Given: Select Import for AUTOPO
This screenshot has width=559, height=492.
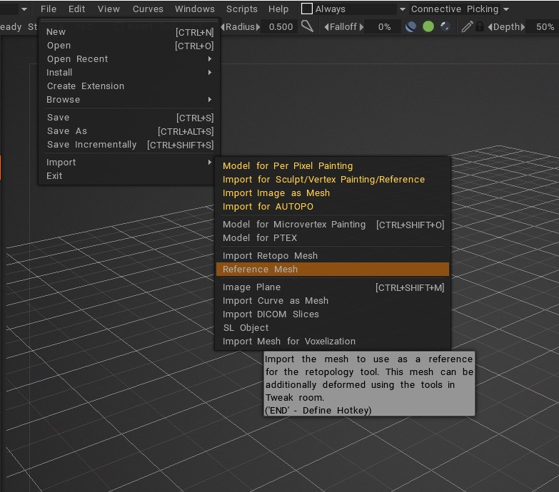Looking at the screenshot, I should [x=332, y=207].
